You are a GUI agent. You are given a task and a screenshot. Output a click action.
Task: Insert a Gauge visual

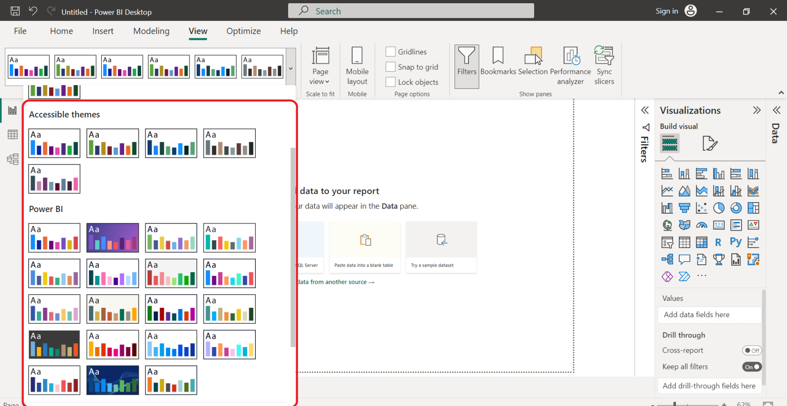[702, 225]
